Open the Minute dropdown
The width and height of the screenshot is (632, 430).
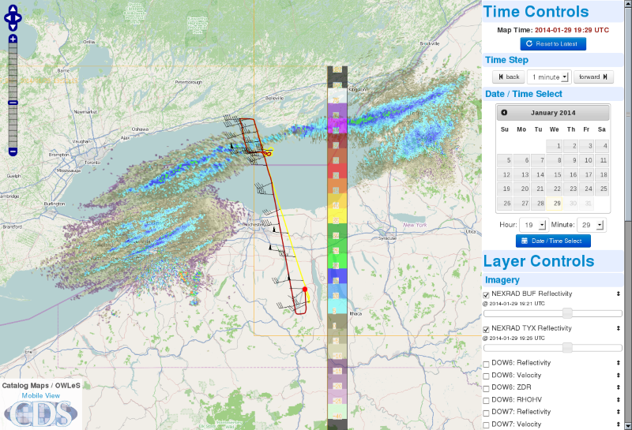point(590,225)
